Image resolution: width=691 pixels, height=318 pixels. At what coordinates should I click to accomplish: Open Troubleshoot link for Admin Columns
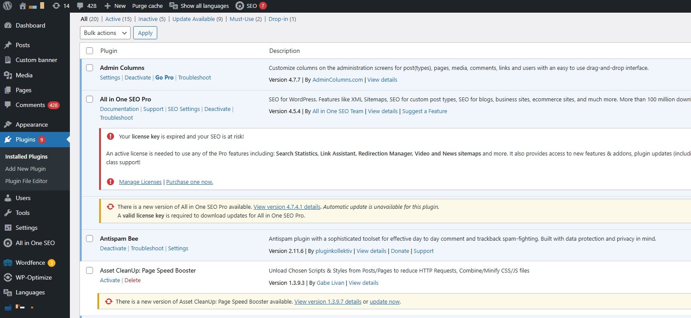point(194,77)
